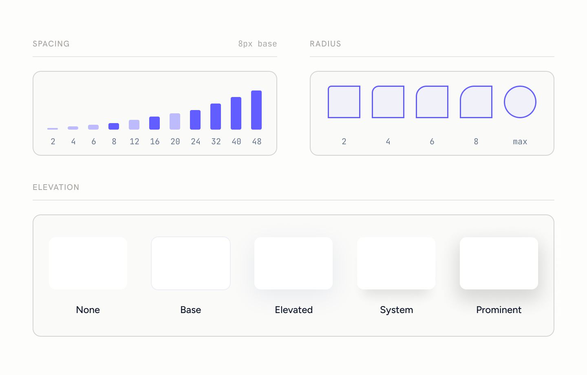The height and width of the screenshot is (375, 587).
Task: Click the Prominent elevation card
Action: 499,263
